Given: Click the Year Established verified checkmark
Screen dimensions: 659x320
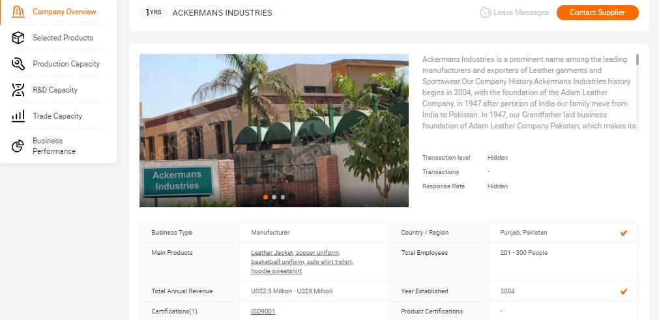Looking at the screenshot, I should coord(624,291).
